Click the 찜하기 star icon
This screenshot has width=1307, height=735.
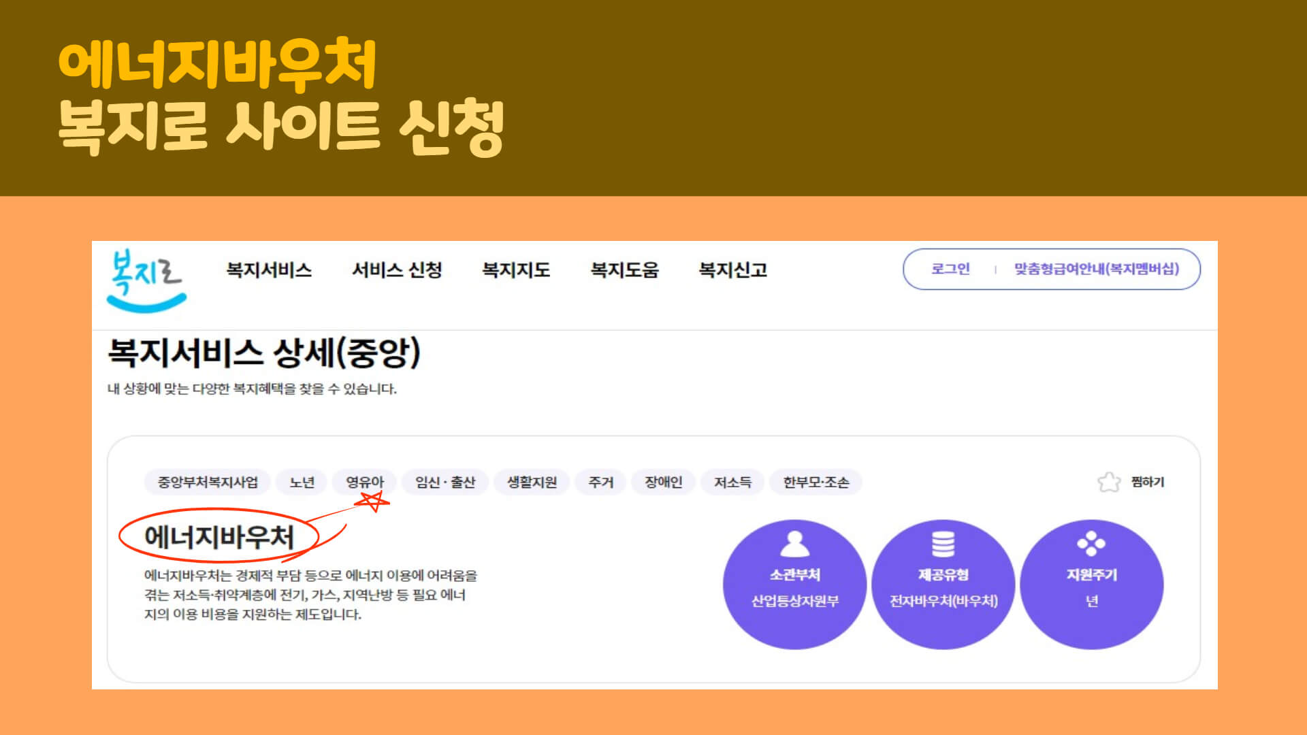coord(1109,483)
